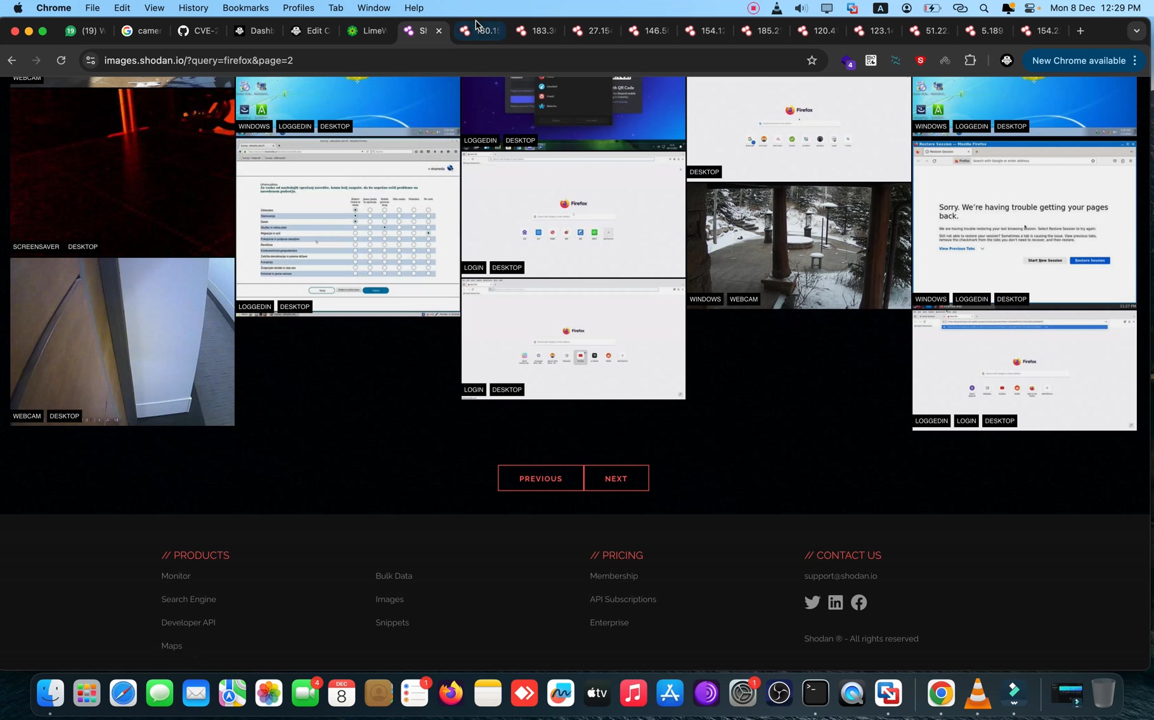Switch to the CVE GitHub tab
This screenshot has height=720, width=1154.
click(x=198, y=30)
